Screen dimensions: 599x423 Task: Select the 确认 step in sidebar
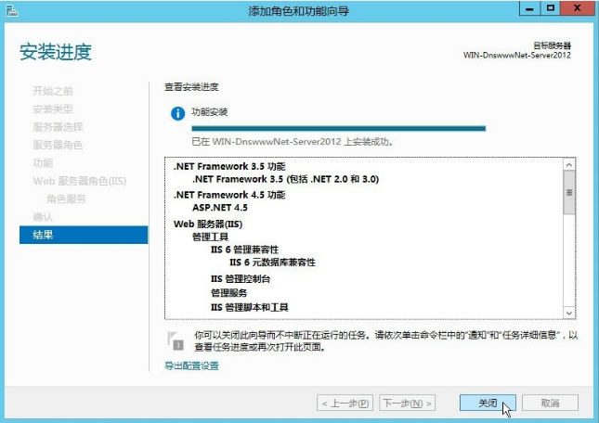(x=43, y=217)
